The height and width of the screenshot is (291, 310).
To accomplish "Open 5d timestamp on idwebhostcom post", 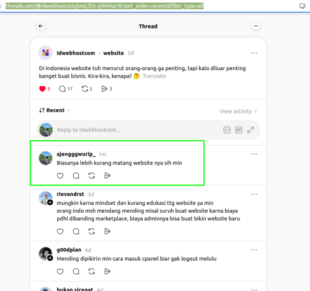I will tap(131, 53).
